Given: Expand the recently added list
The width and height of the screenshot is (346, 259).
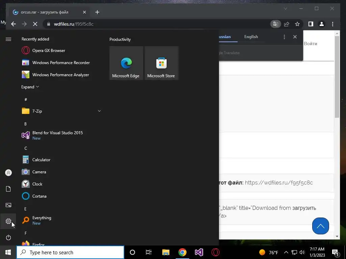Looking at the screenshot, I should click(x=30, y=87).
